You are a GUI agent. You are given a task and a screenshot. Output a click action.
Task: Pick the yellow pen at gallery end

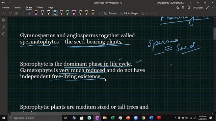click(93, 13)
